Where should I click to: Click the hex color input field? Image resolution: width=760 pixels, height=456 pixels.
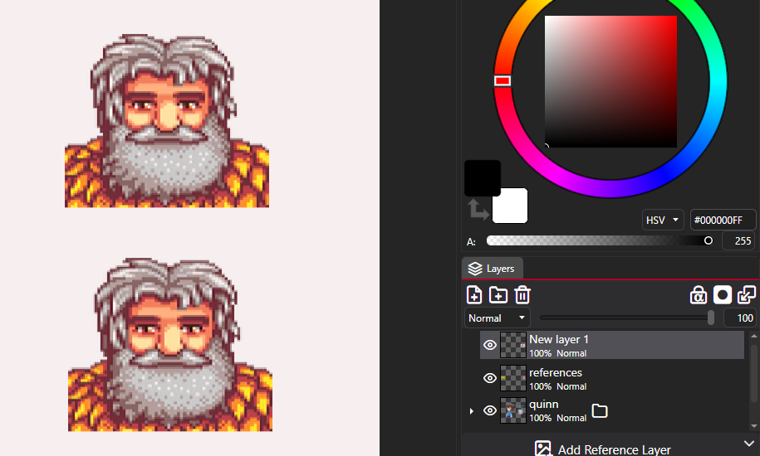point(722,220)
